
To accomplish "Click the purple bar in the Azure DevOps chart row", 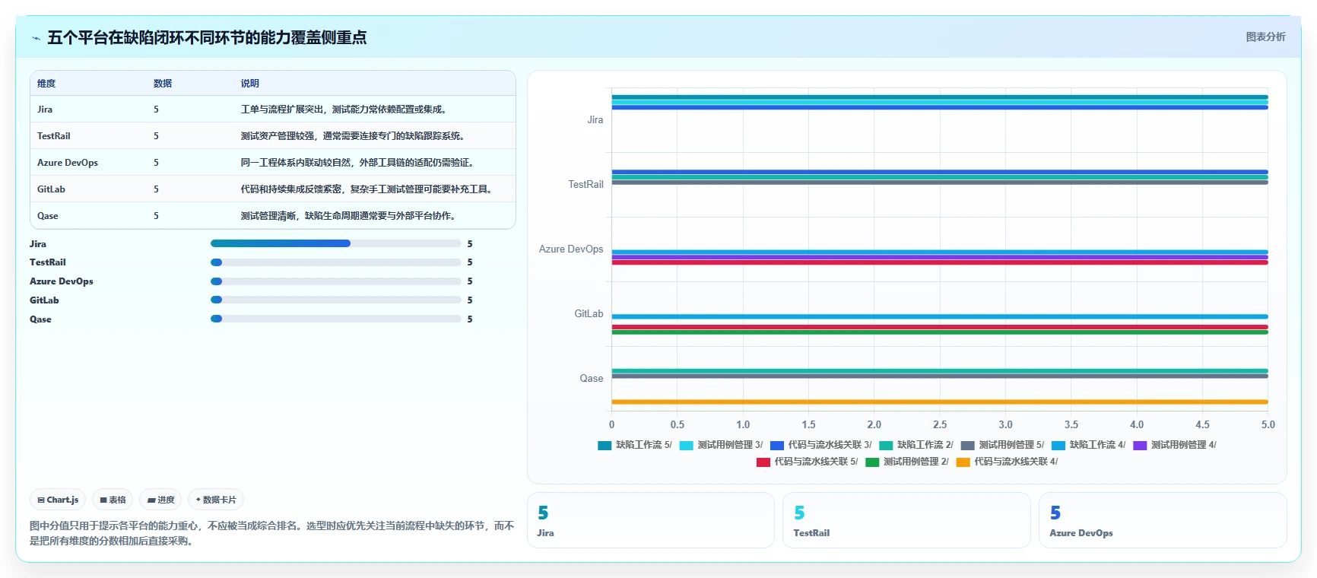I will (940, 257).
